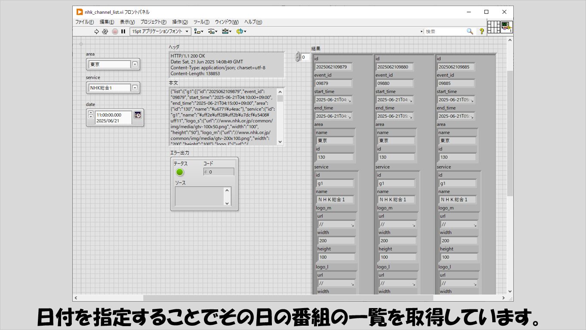
Task: Click into the 検索 search field
Action: click(445, 31)
